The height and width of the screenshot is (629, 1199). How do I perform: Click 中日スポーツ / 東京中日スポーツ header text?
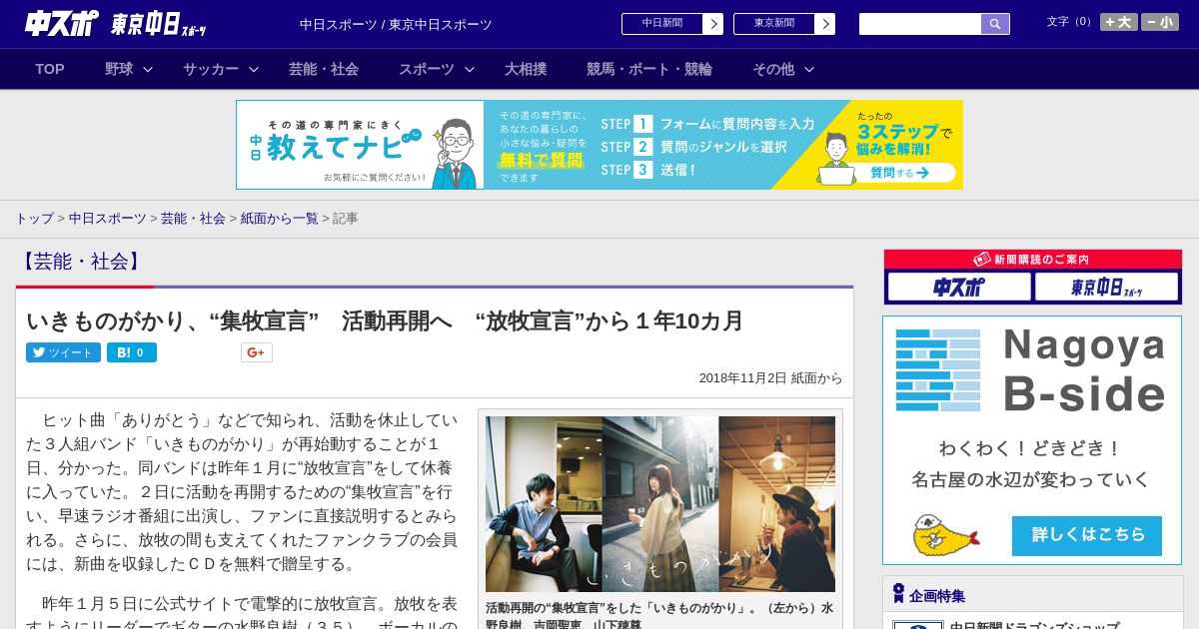click(396, 24)
